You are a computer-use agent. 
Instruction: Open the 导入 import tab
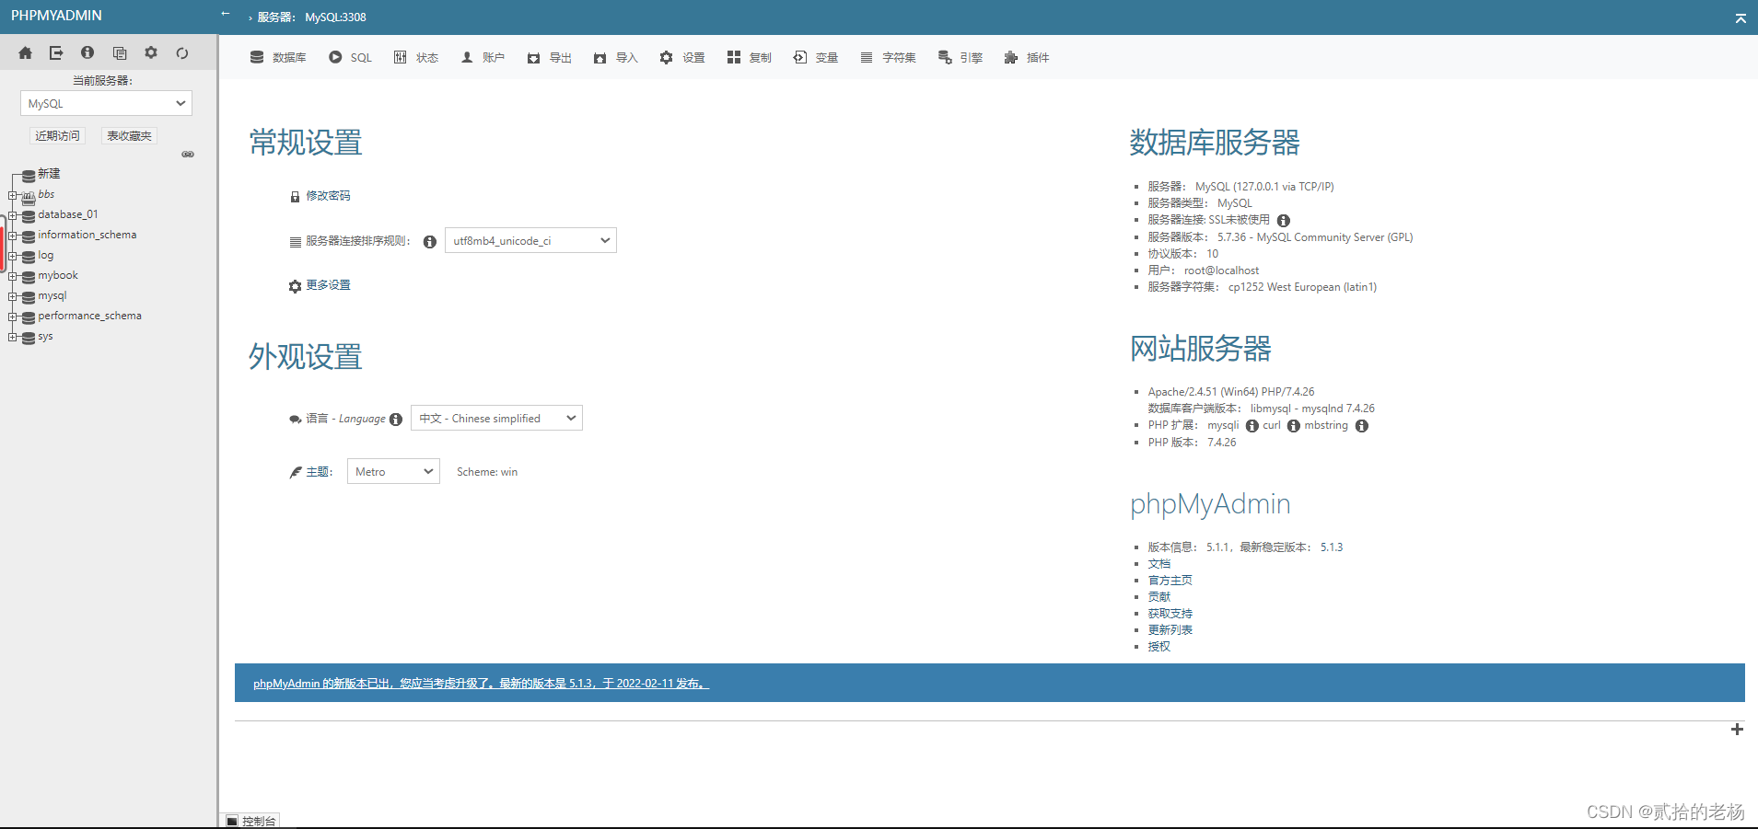point(616,58)
